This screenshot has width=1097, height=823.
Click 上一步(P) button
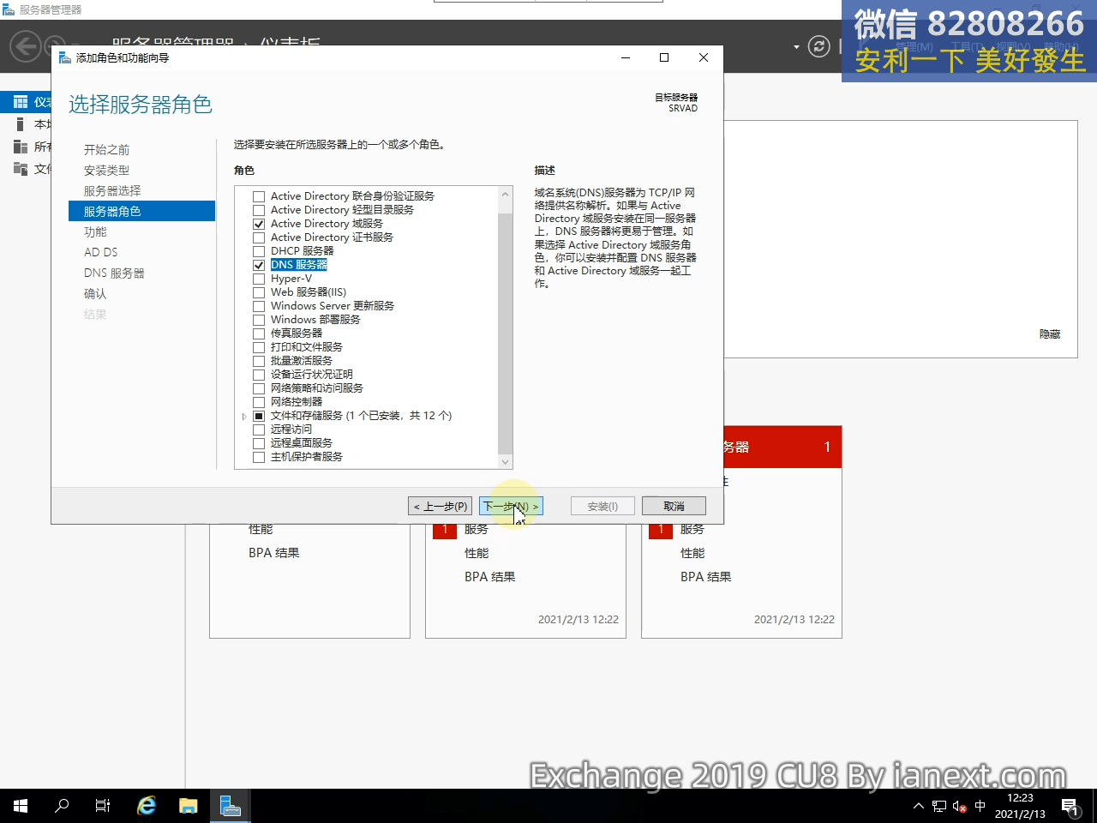click(441, 506)
